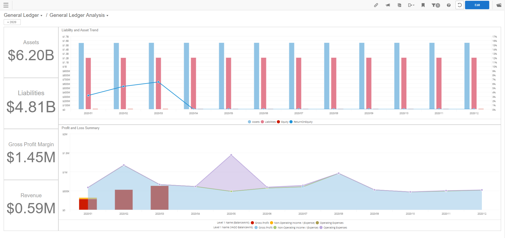Screen dimensions: 505x238
Task: Expand the export icon's dropdown arrow
Action: (413, 5)
